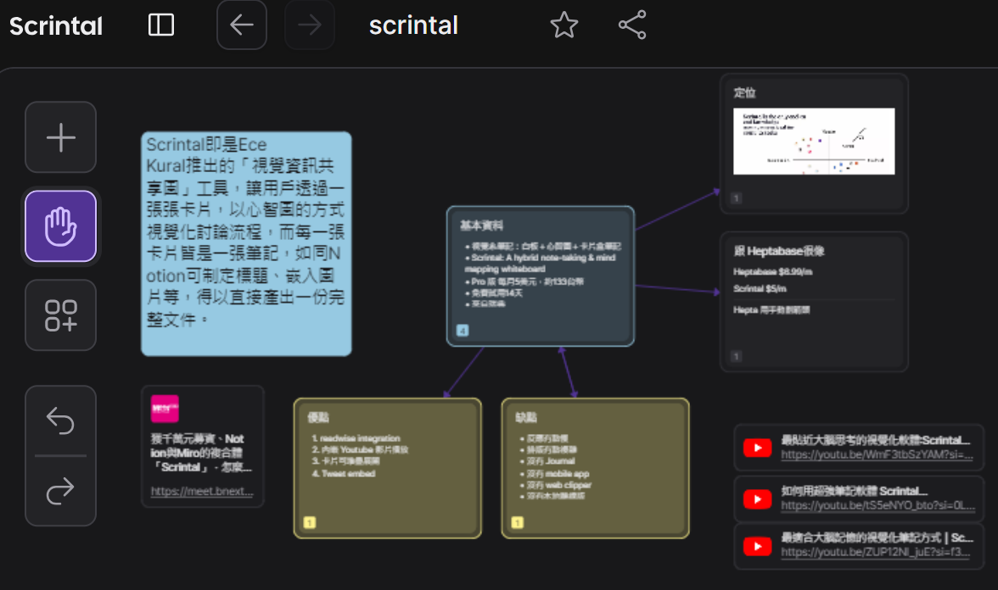The width and height of the screenshot is (998, 590).
Task: Open the 定位 card
Action: [814, 144]
